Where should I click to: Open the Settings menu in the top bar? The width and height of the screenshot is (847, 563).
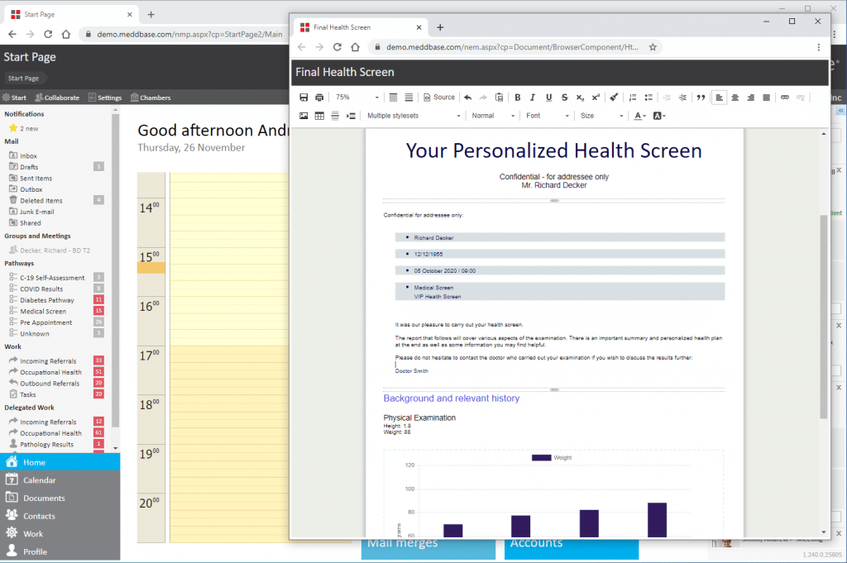click(105, 97)
